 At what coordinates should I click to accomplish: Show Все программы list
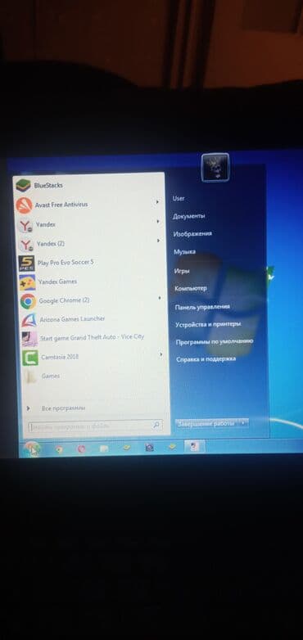(63, 408)
